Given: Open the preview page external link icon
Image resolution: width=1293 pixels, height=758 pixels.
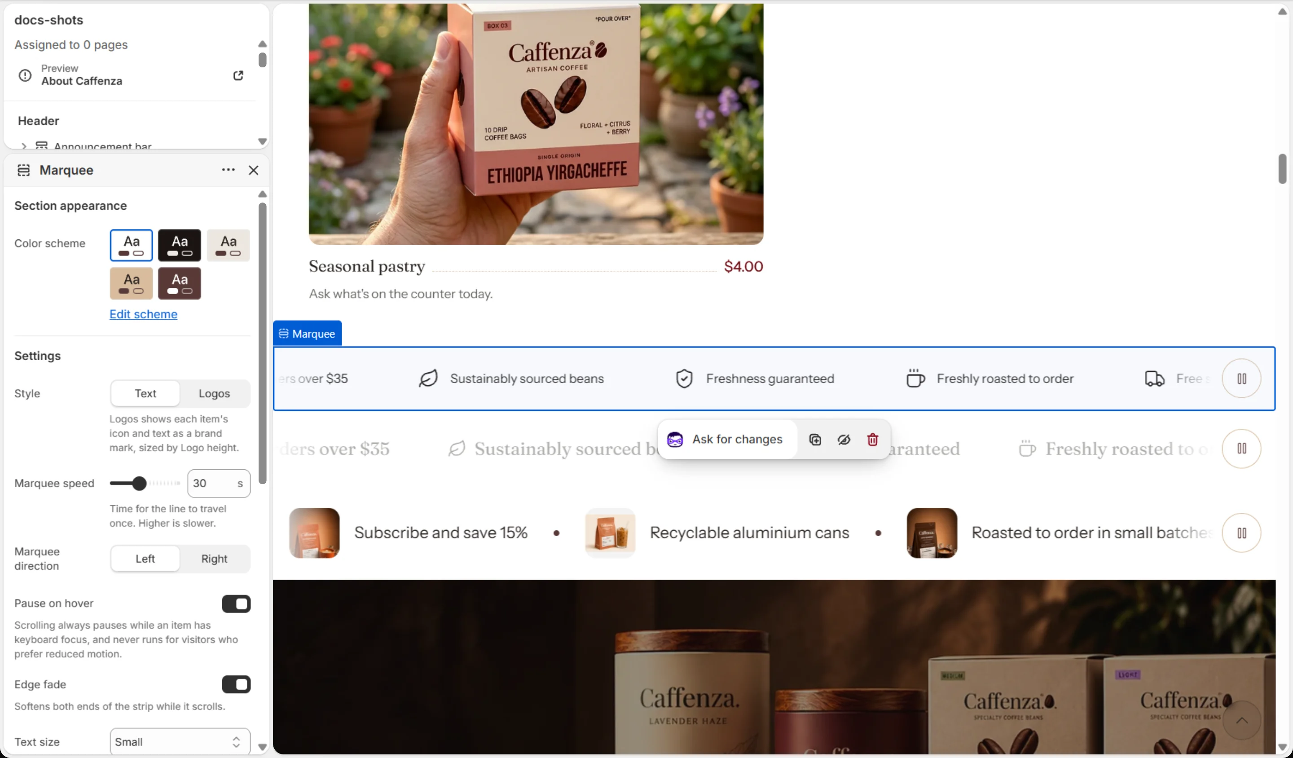Looking at the screenshot, I should point(238,75).
